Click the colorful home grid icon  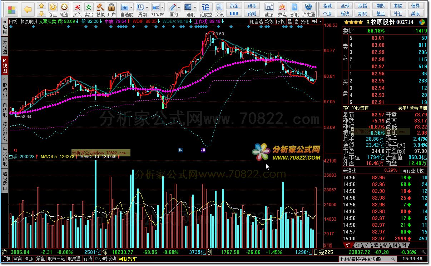pyautogui.click(x=11, y=9)
